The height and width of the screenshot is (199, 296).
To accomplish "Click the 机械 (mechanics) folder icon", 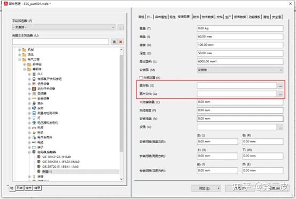I will pyautogui.click(x=24, y=50).
